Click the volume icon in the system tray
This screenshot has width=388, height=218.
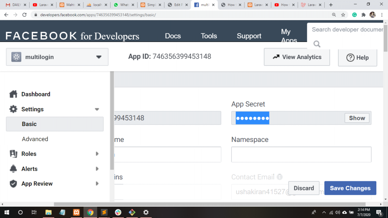[x=338, y=212]
